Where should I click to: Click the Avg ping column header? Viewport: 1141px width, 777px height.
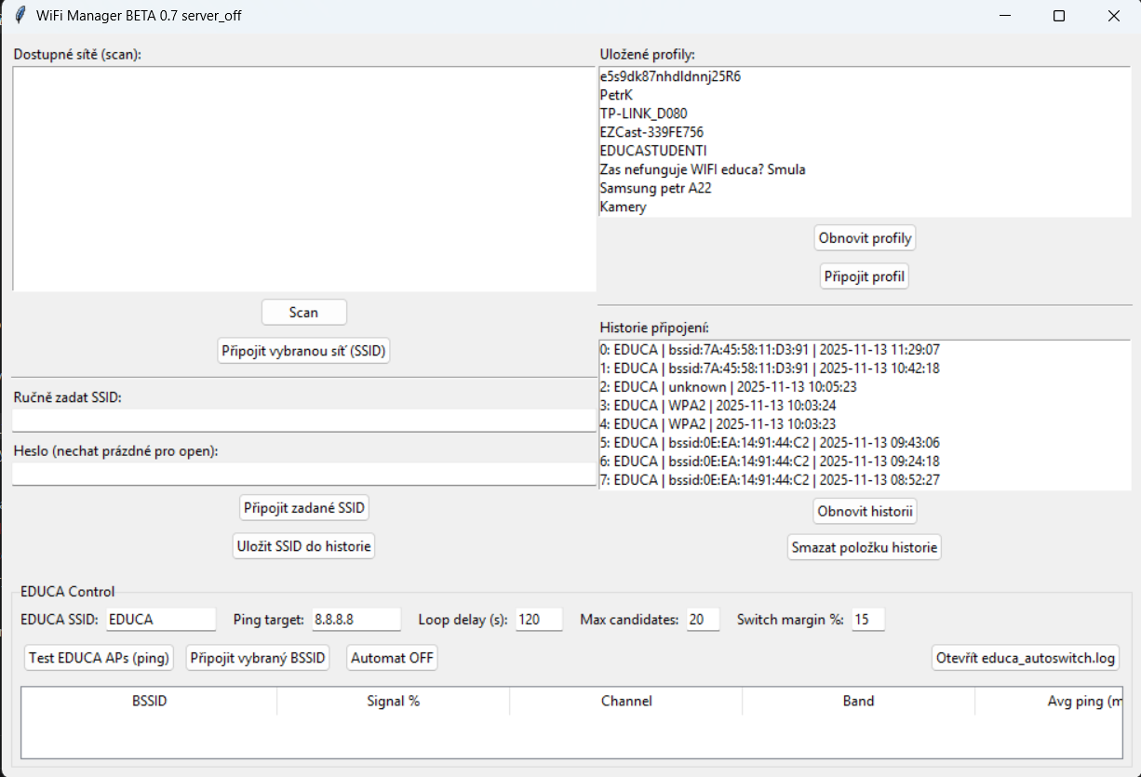tap(1049, 701)
